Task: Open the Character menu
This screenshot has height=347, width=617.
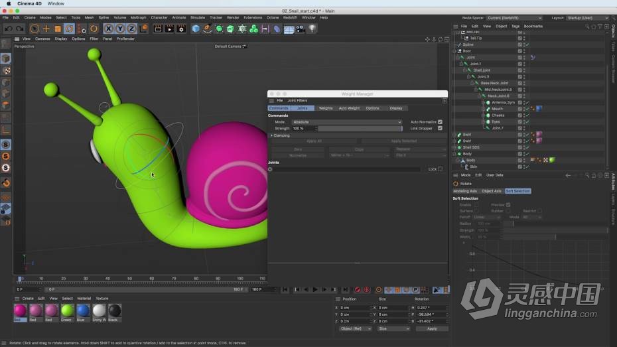Action: (159, 18)
